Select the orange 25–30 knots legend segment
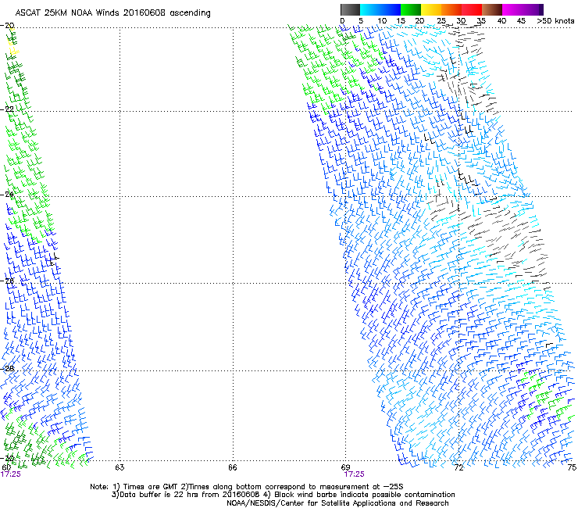The height and width of the screenshot is (508, 578). (x=451, y=9)
